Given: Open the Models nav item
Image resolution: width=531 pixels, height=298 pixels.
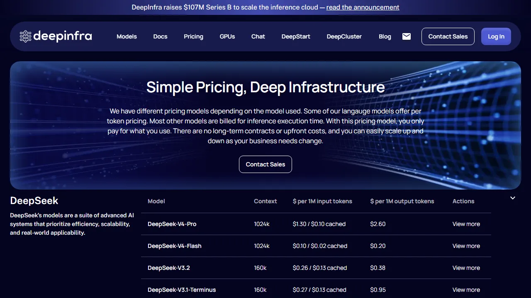Looking at the screenshot, I should (127, 36).
